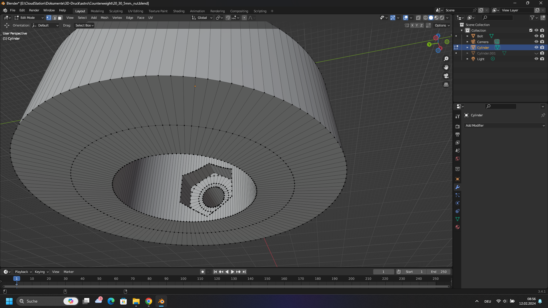This screenshot has width=548, height=308.
Task: Open the Mesh menu
Action: click(104, 18)
